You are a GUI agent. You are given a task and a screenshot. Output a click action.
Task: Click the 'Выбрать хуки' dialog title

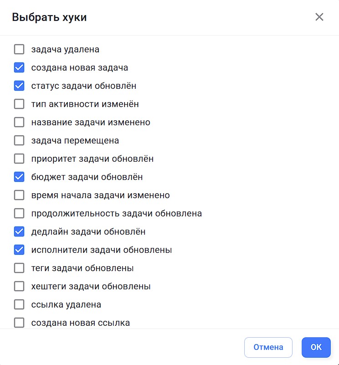click(49, 17)
